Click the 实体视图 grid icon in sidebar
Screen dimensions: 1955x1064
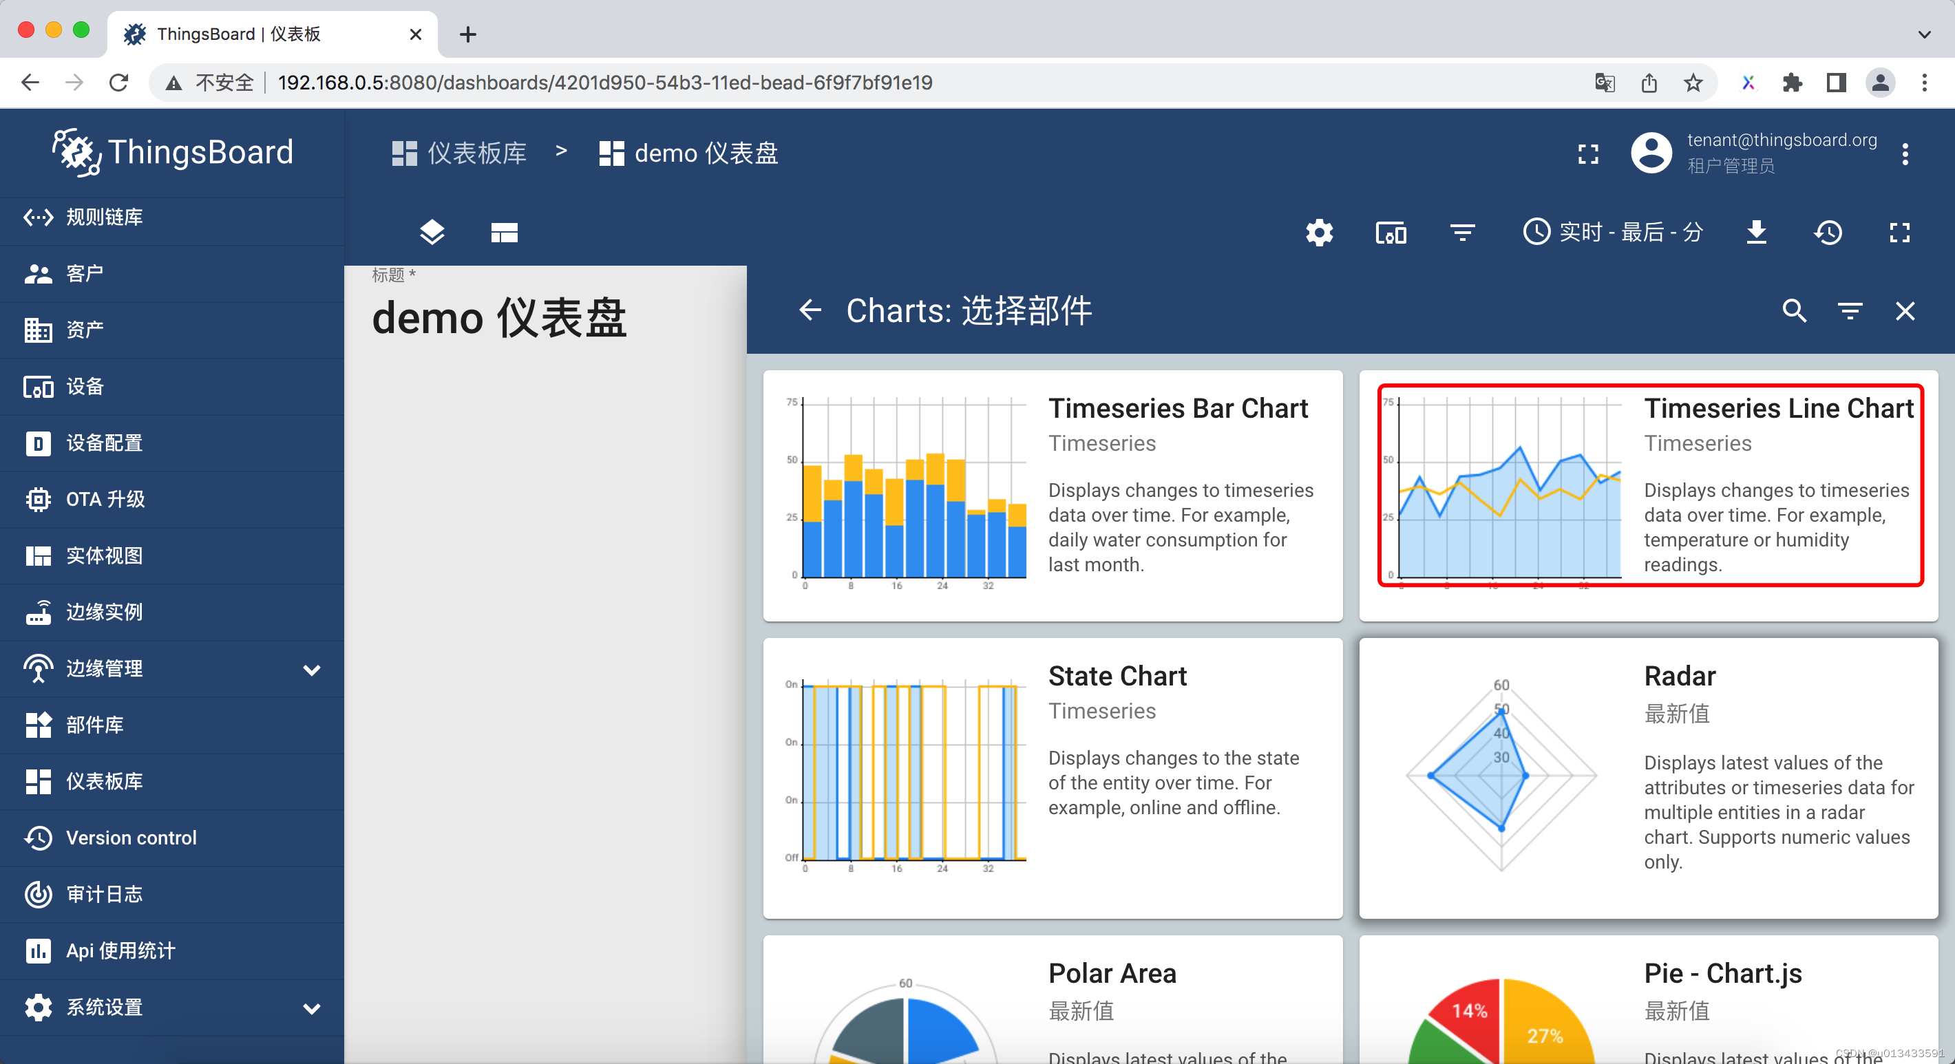click(x=37, y=555)
